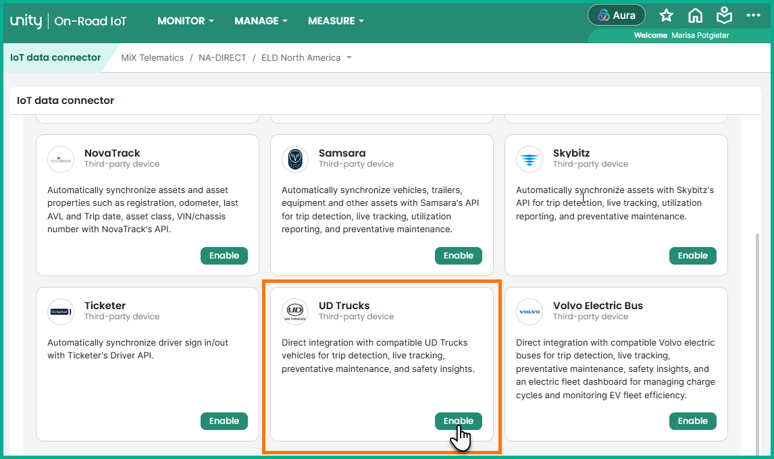Viewport: 774px width, 459px height.
Task: Click 'Third-party device' under Samsara
Action: 356,164
